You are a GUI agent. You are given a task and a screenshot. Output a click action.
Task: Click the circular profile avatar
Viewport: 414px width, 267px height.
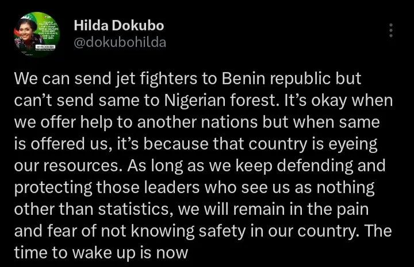(36, 35)
